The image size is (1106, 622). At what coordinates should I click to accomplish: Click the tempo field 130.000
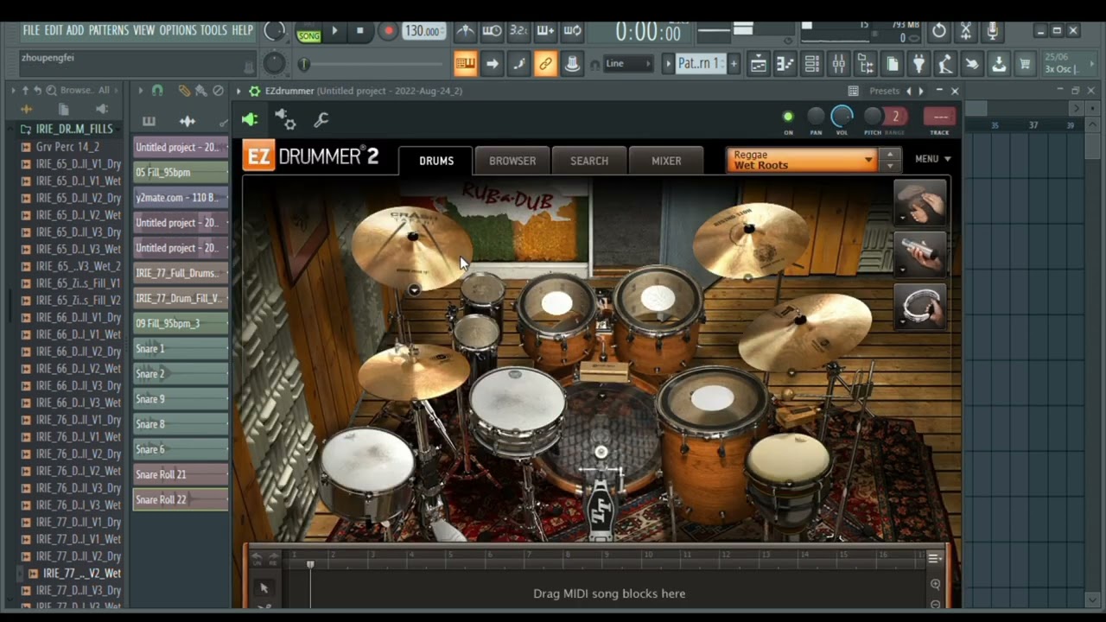point(423,31)
